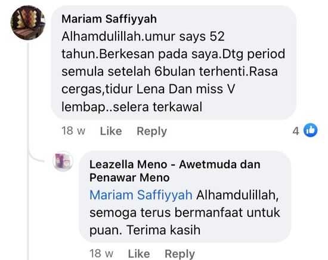Click the words Terima kasih in reply

point(163,230)
